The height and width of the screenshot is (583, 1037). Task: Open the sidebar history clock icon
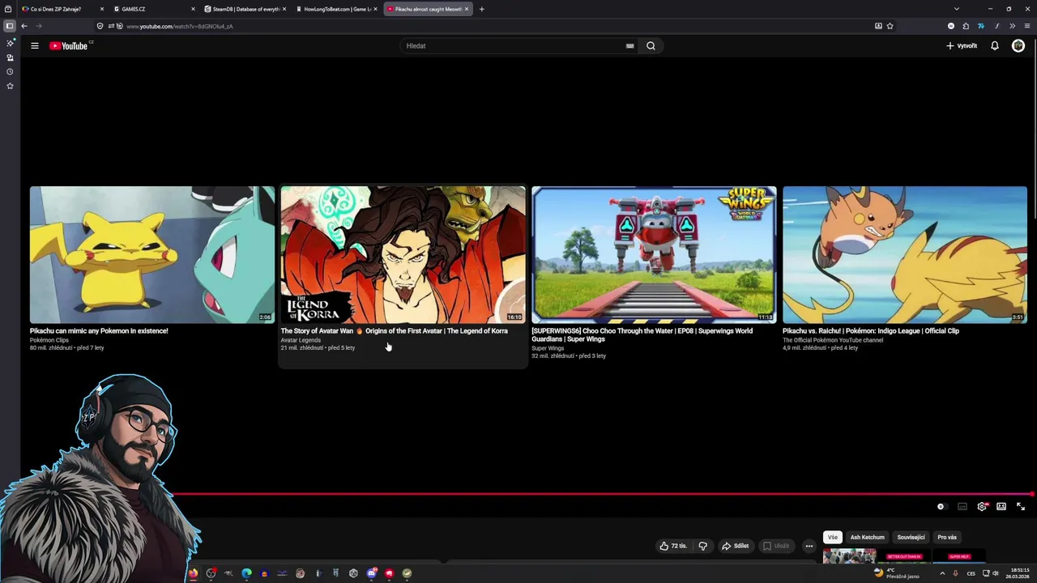pos(10,71)
